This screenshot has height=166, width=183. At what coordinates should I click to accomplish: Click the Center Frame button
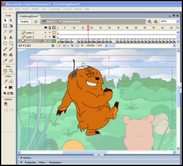[59, 46]
